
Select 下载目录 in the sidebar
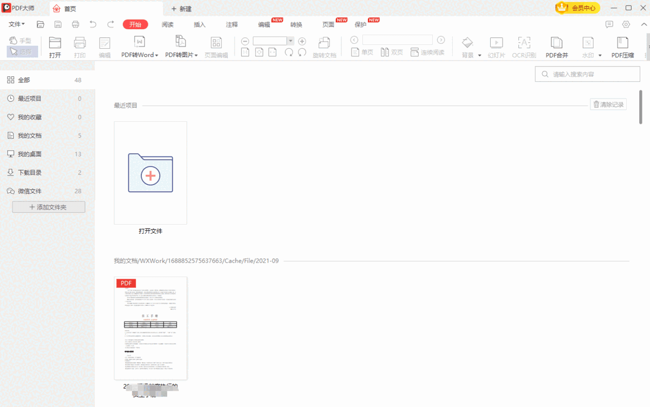[x=47, y=172]
